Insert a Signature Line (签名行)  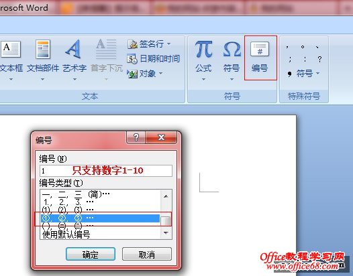pyautogui.click(x=148, y=44)
